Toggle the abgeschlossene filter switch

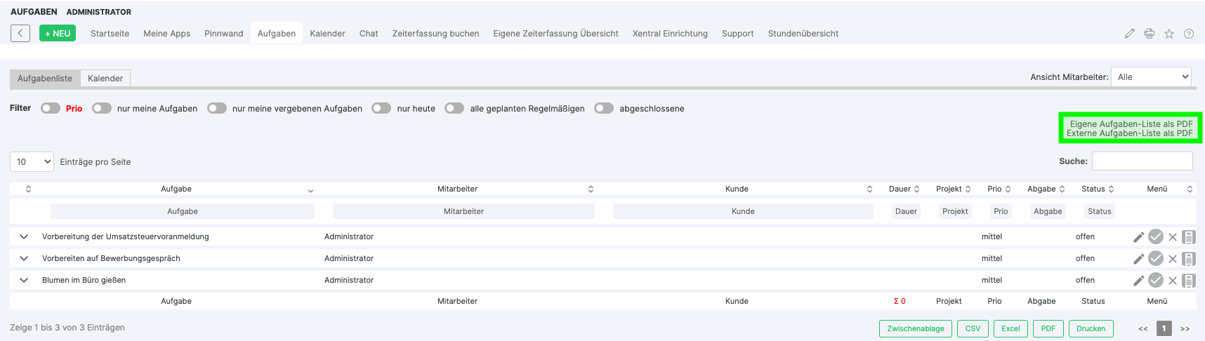604,108
